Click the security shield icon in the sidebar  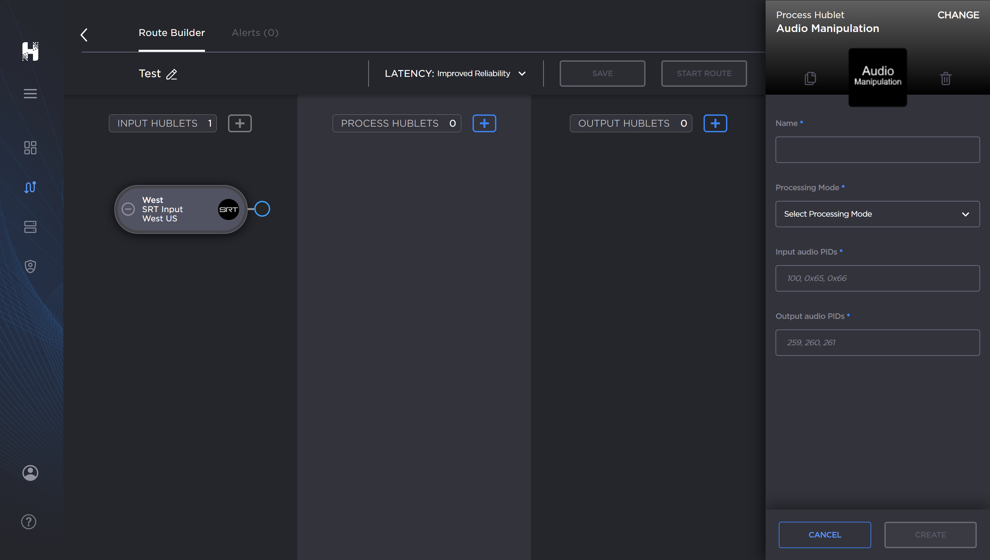30,266
